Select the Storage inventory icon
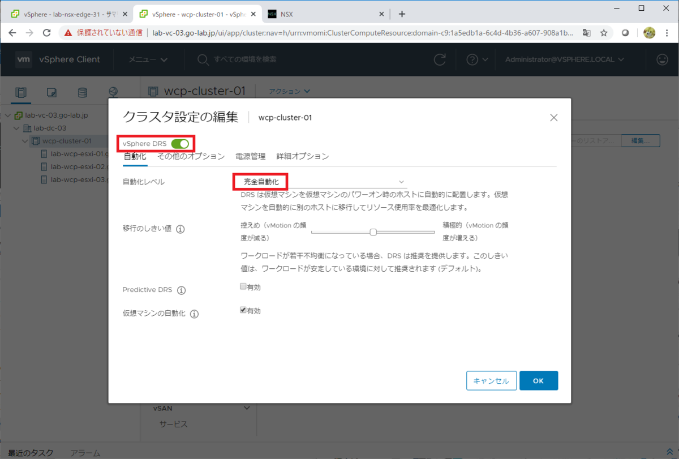679x459 pixels. click(x=83, y=92)
